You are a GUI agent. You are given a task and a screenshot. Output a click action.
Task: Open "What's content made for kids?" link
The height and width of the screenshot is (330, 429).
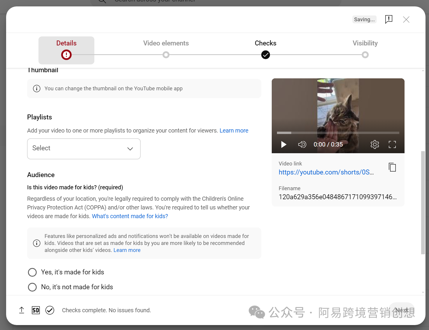(x=130, y=216)
